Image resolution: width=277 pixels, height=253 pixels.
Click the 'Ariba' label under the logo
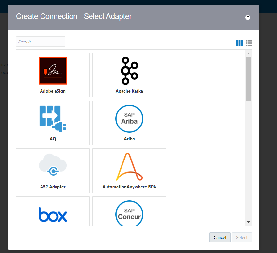click(x=129, y=139)
